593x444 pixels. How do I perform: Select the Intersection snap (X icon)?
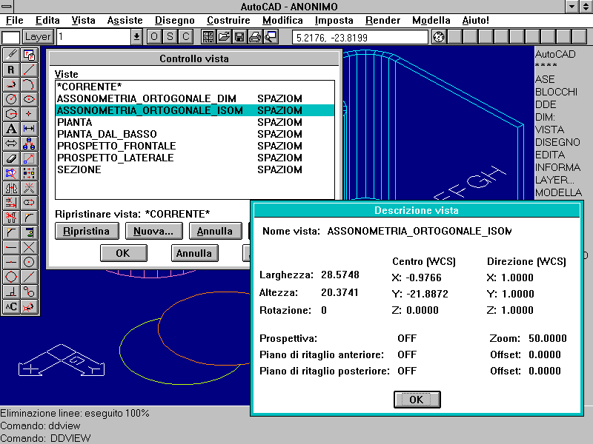coord(29,247)
